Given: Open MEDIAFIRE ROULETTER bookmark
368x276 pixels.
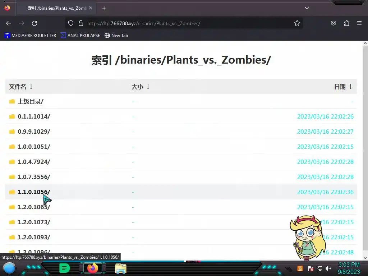Looking at the screenshot, I should tap(30, 36).
